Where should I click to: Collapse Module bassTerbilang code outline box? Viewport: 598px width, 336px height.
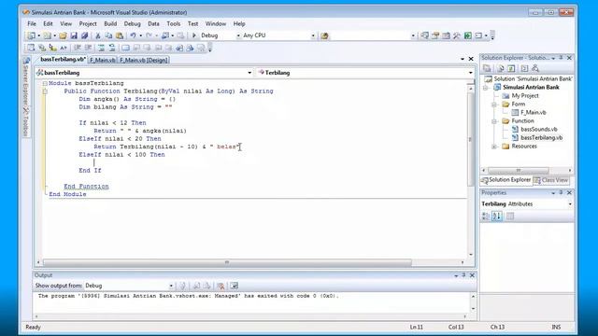45,83
